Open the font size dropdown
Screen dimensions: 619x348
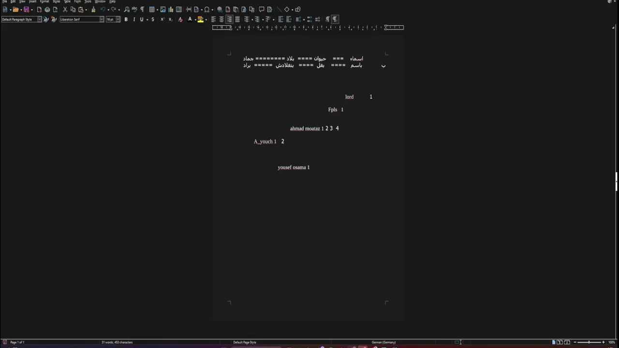point(118,19)
